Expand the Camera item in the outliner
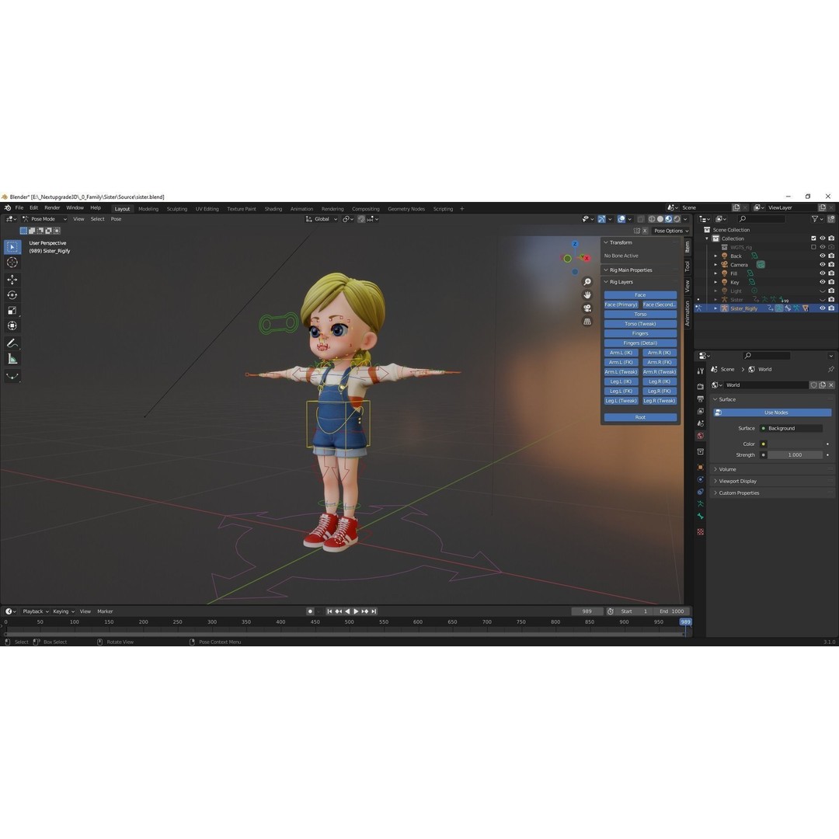This screenshot has height=839, width=839. click(715, 265)
